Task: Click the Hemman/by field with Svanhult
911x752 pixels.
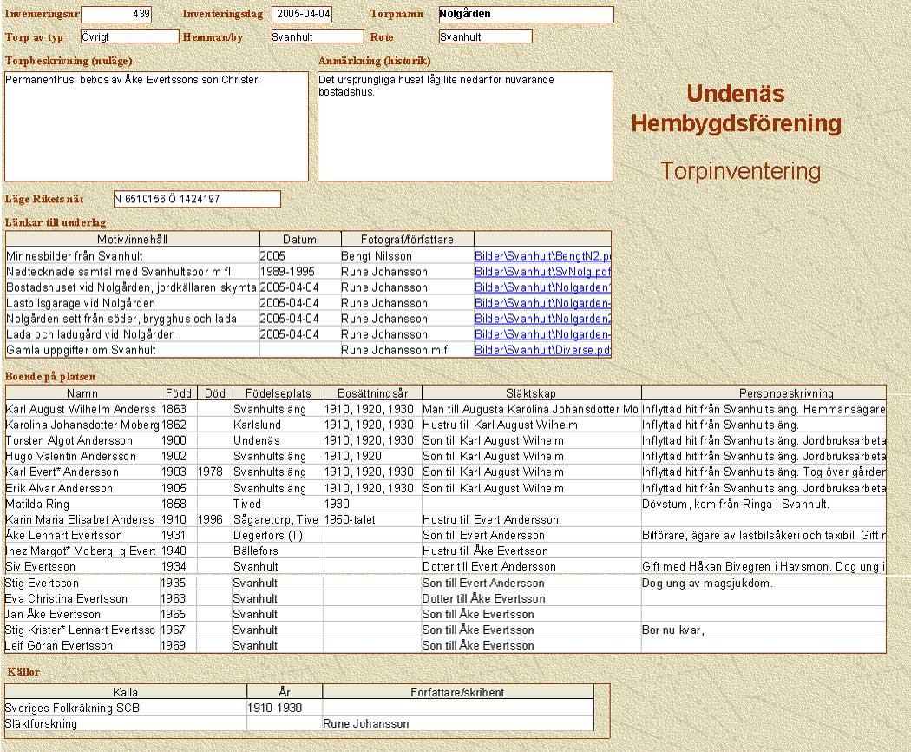Action: click(x=317, y=36)
